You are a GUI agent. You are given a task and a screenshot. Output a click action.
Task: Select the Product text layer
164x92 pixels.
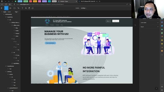click(17, 33)
